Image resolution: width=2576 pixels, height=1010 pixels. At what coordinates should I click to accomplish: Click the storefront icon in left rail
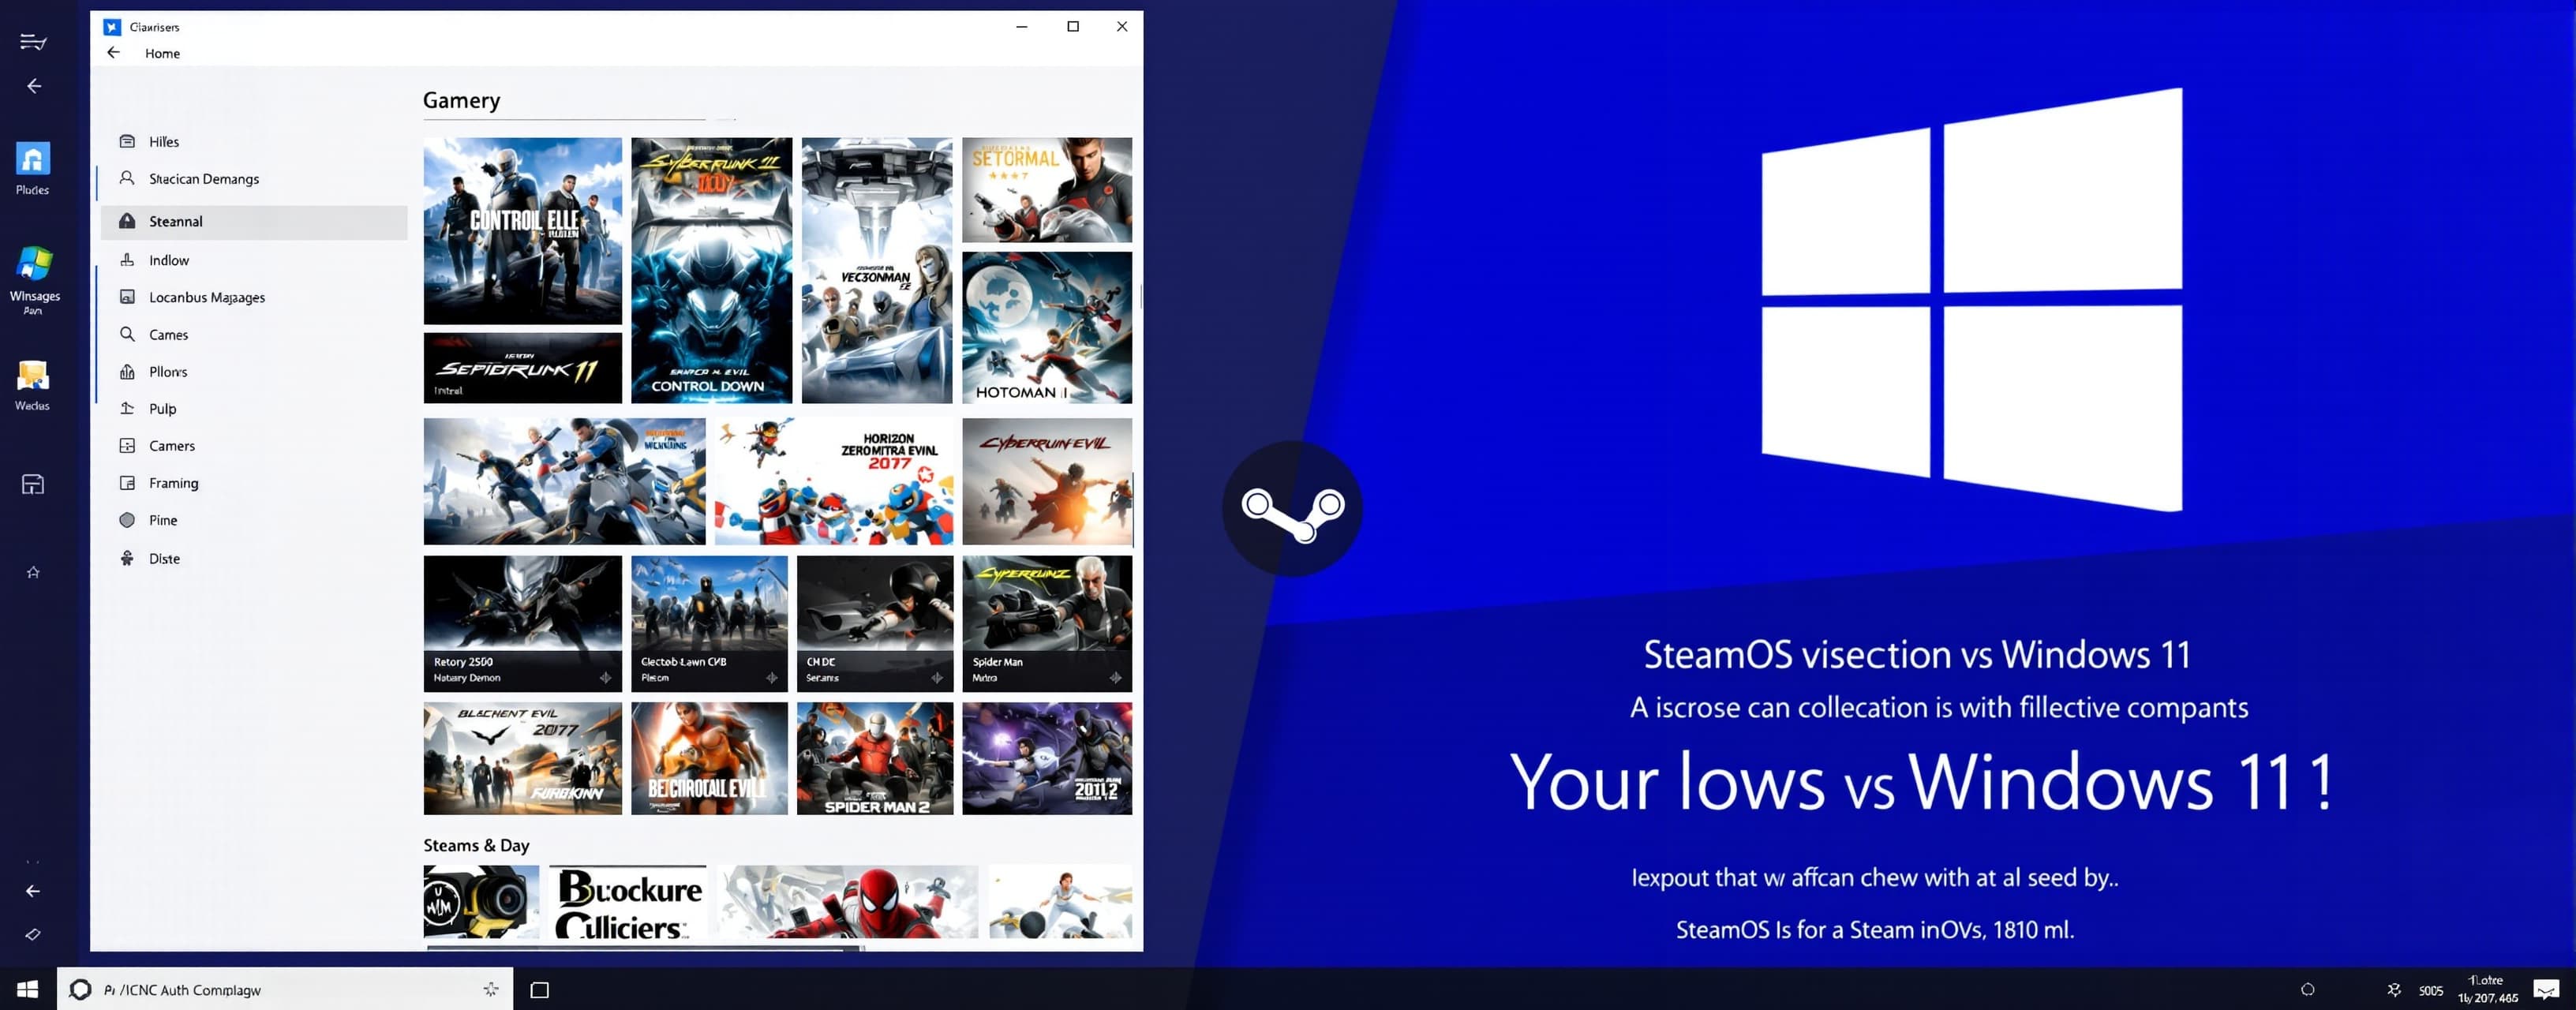coord(33,485)
